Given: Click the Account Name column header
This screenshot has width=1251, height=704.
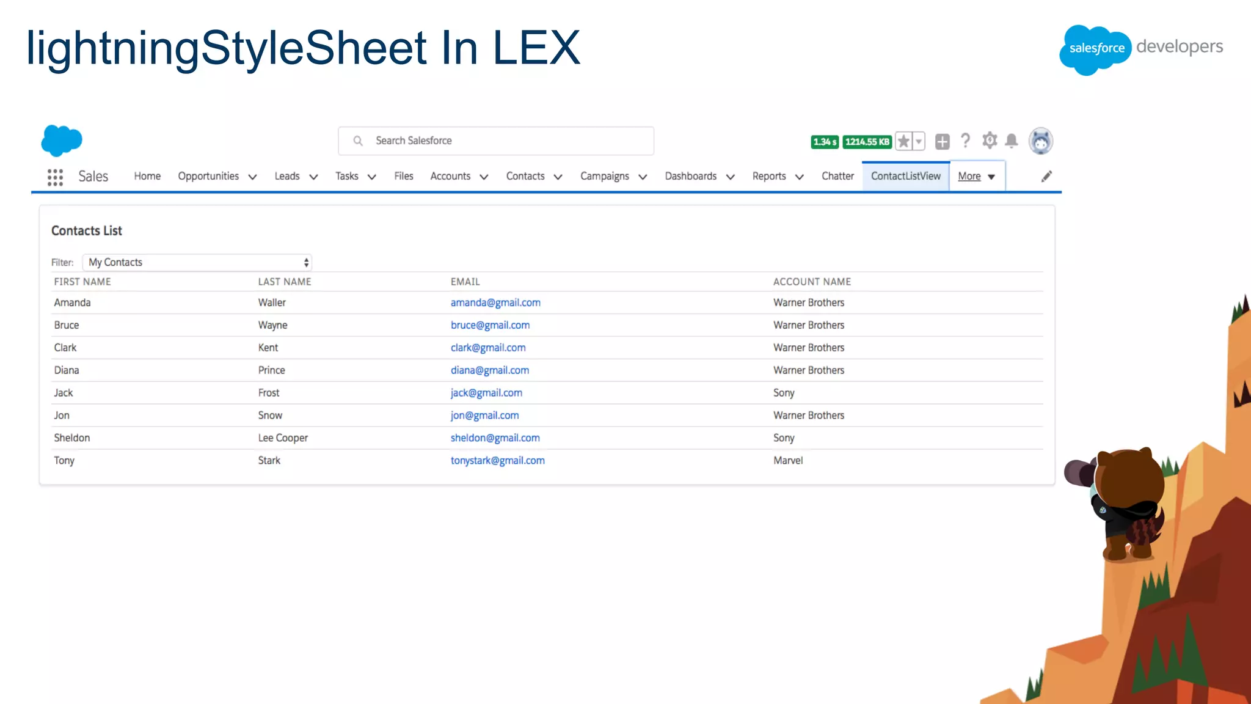Looking at the screenshot, I should click(x=812, y=282).
